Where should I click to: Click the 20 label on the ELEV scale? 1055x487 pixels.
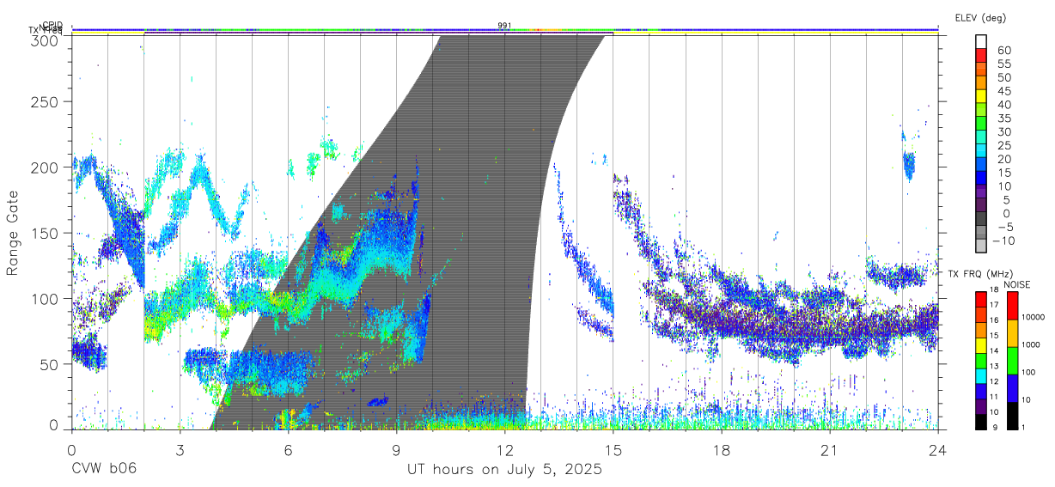(x=1004, y=159)
